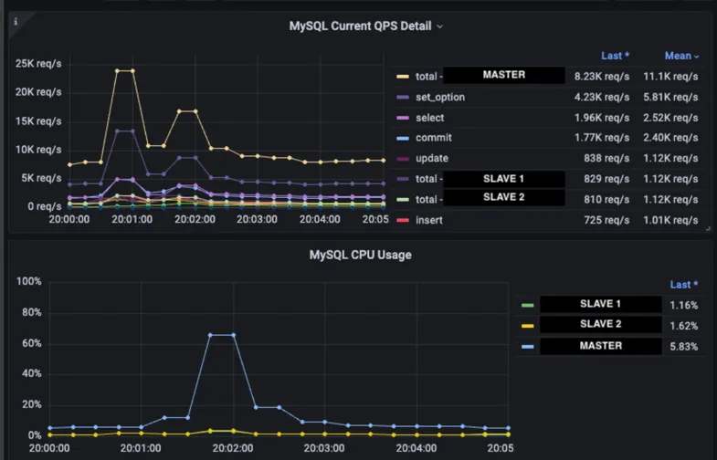Click the 25K req/s y-axis label
The image size is (717, 460).
point(38,64)
